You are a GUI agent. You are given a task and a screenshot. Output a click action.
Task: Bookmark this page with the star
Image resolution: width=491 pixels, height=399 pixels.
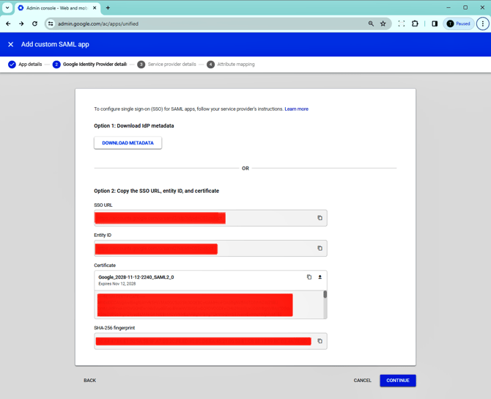click(383, 23)
